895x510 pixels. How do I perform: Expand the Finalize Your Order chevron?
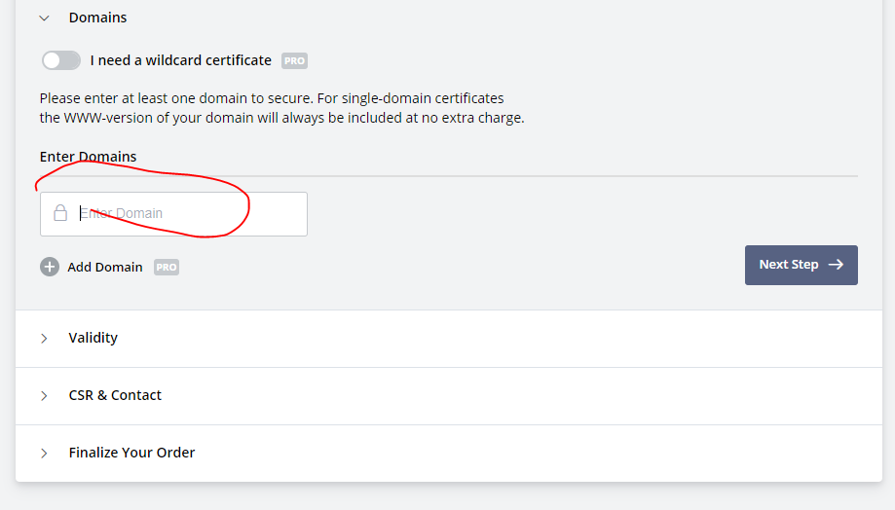coord(44,454)
